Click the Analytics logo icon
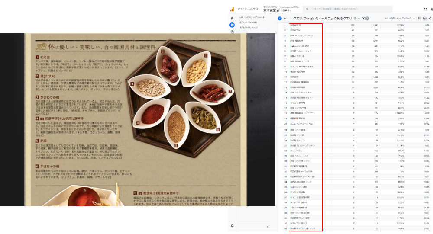Screen dimensions: 433x234 pos(233,9)
